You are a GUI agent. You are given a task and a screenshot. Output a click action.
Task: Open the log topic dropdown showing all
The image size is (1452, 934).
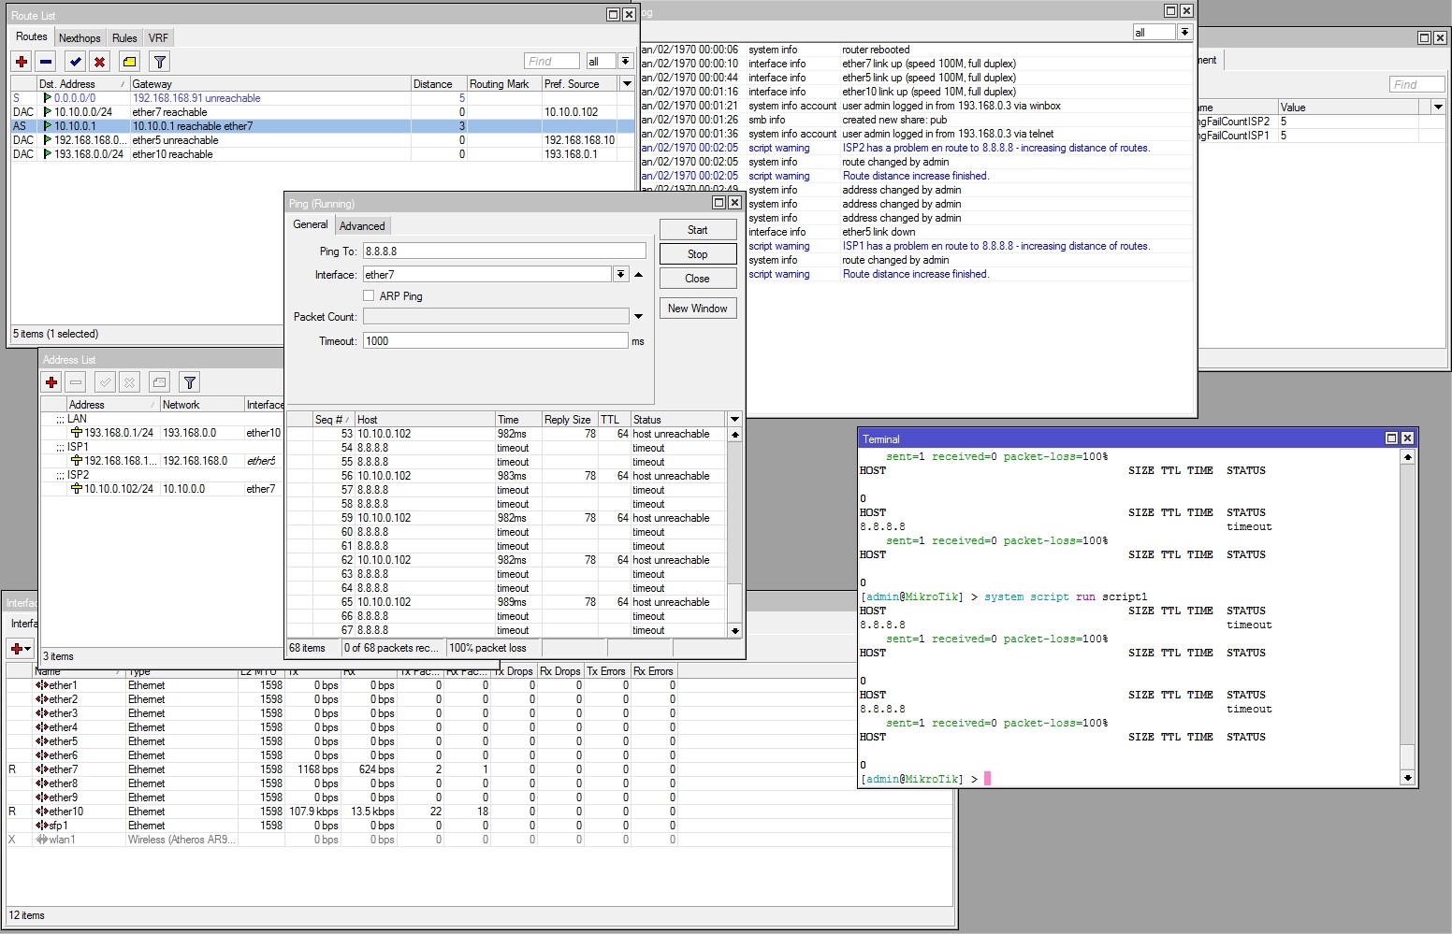(1184, 31)
